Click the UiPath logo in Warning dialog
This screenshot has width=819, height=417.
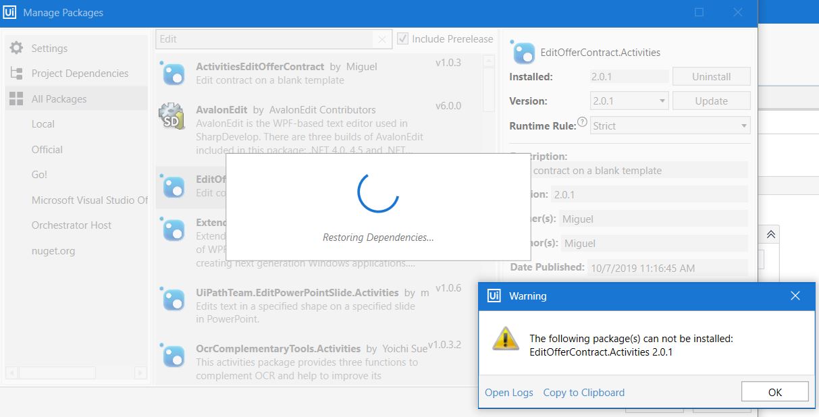coord(494,296)
